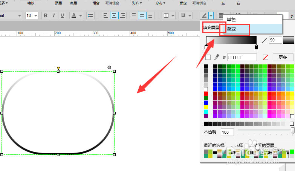Align text to bottom vertically

pos(150,15)
